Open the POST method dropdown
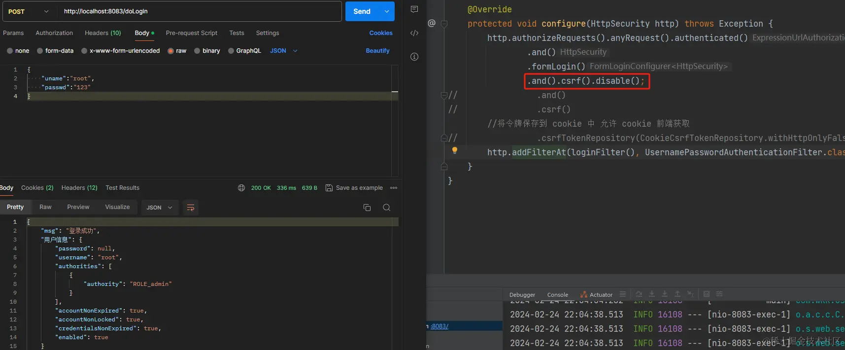 (x=28, y=11)
